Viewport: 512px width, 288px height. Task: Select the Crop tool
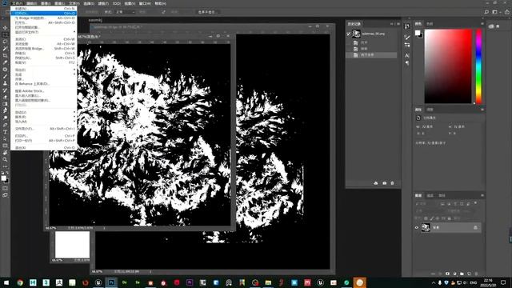pos(5,55)
